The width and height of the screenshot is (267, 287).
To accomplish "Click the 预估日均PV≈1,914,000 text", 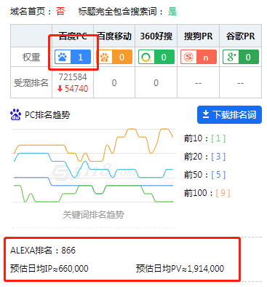I will [x=180, y=268].
